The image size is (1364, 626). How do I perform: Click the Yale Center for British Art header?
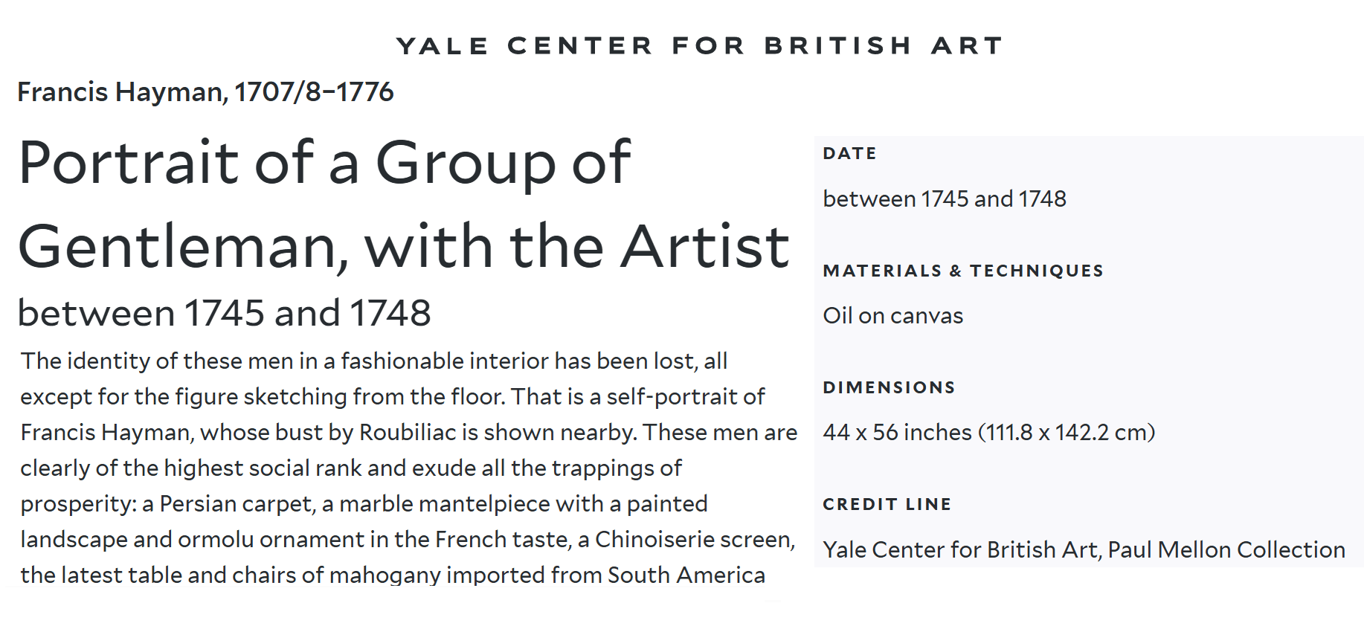[x=699, y=45]
